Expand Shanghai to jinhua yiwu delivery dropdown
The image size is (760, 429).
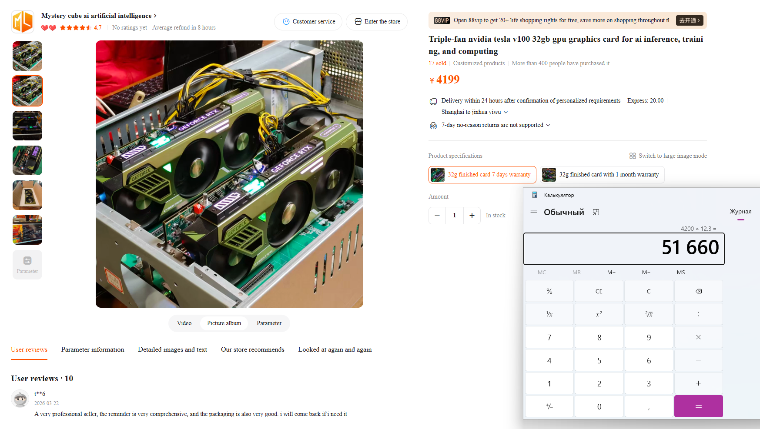[475, 112]
